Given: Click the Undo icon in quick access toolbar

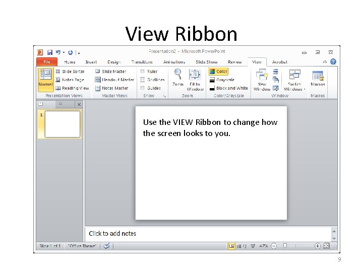Looking at the screenshot, I should (58, 52).
